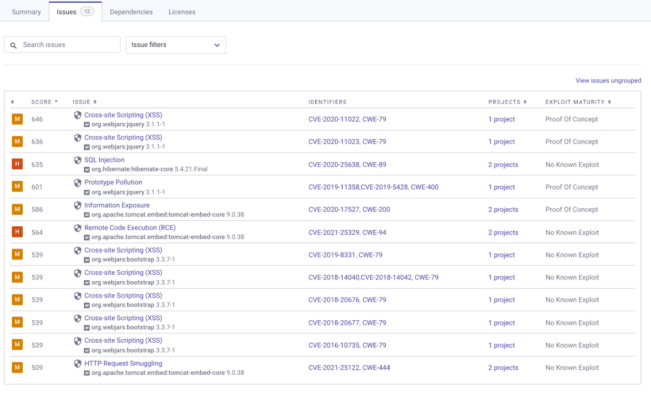Click shield icon beside CVE-2018-20677 XSS issue
Screen dimensions: 651x397
point(78,318)
